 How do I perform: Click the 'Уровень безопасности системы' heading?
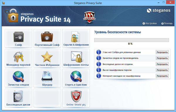click(118, 32)
